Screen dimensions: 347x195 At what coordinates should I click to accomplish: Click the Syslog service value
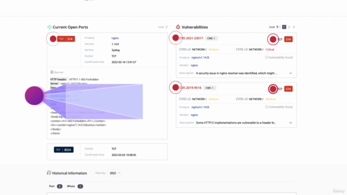click(x=115, y=50)
